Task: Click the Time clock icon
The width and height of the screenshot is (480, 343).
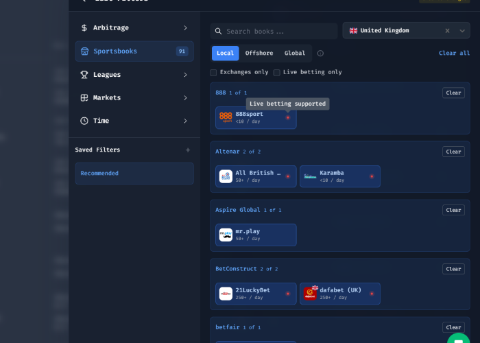Action: point(84,121)
